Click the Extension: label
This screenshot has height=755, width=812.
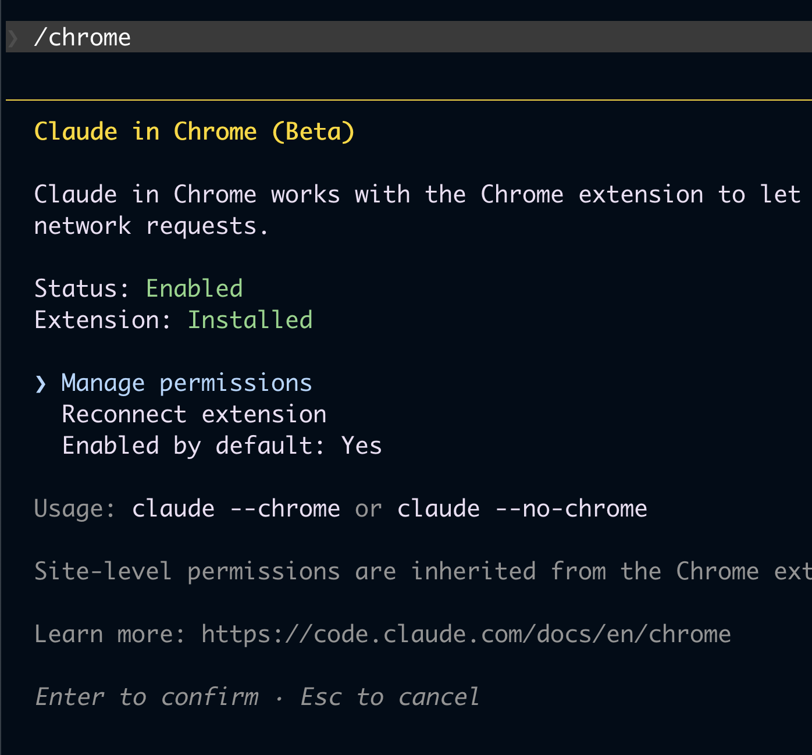[x=102, y=320]
